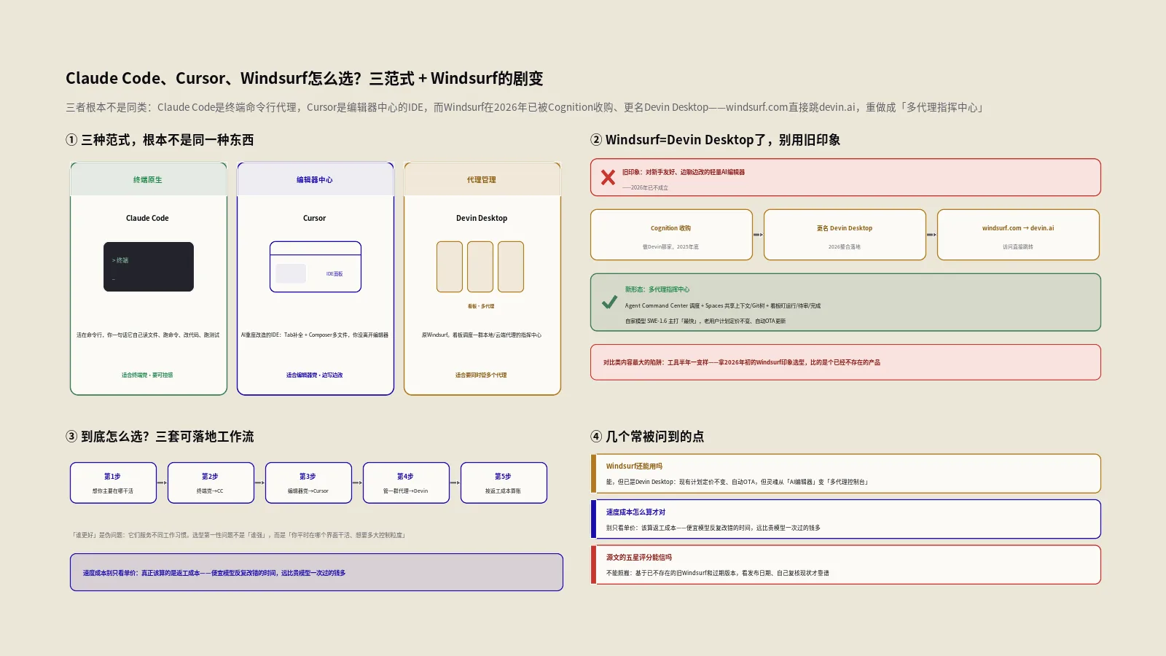The image size is (1166, 656).
Task: Click the first kanban column under Devin Desktop
Action: [450, 267]
